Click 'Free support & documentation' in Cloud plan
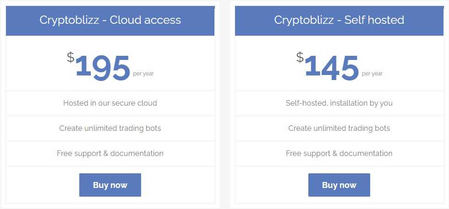 pos(110,153)
